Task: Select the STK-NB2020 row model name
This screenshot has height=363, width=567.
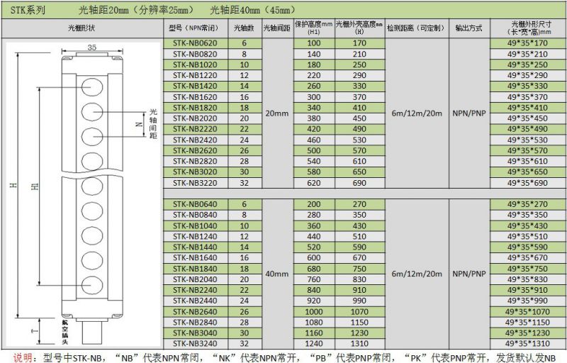Action: point(193,118)
